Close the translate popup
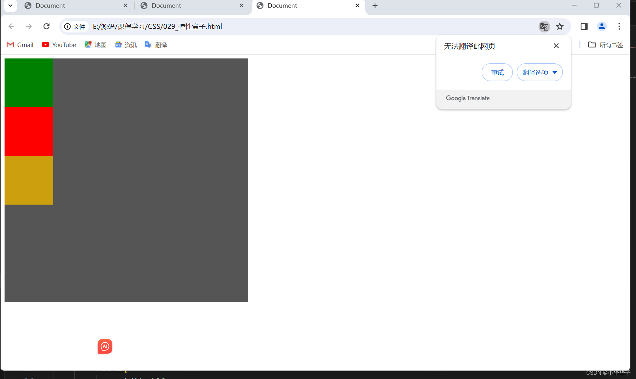The image size is (636, 379). coord(556,46)
